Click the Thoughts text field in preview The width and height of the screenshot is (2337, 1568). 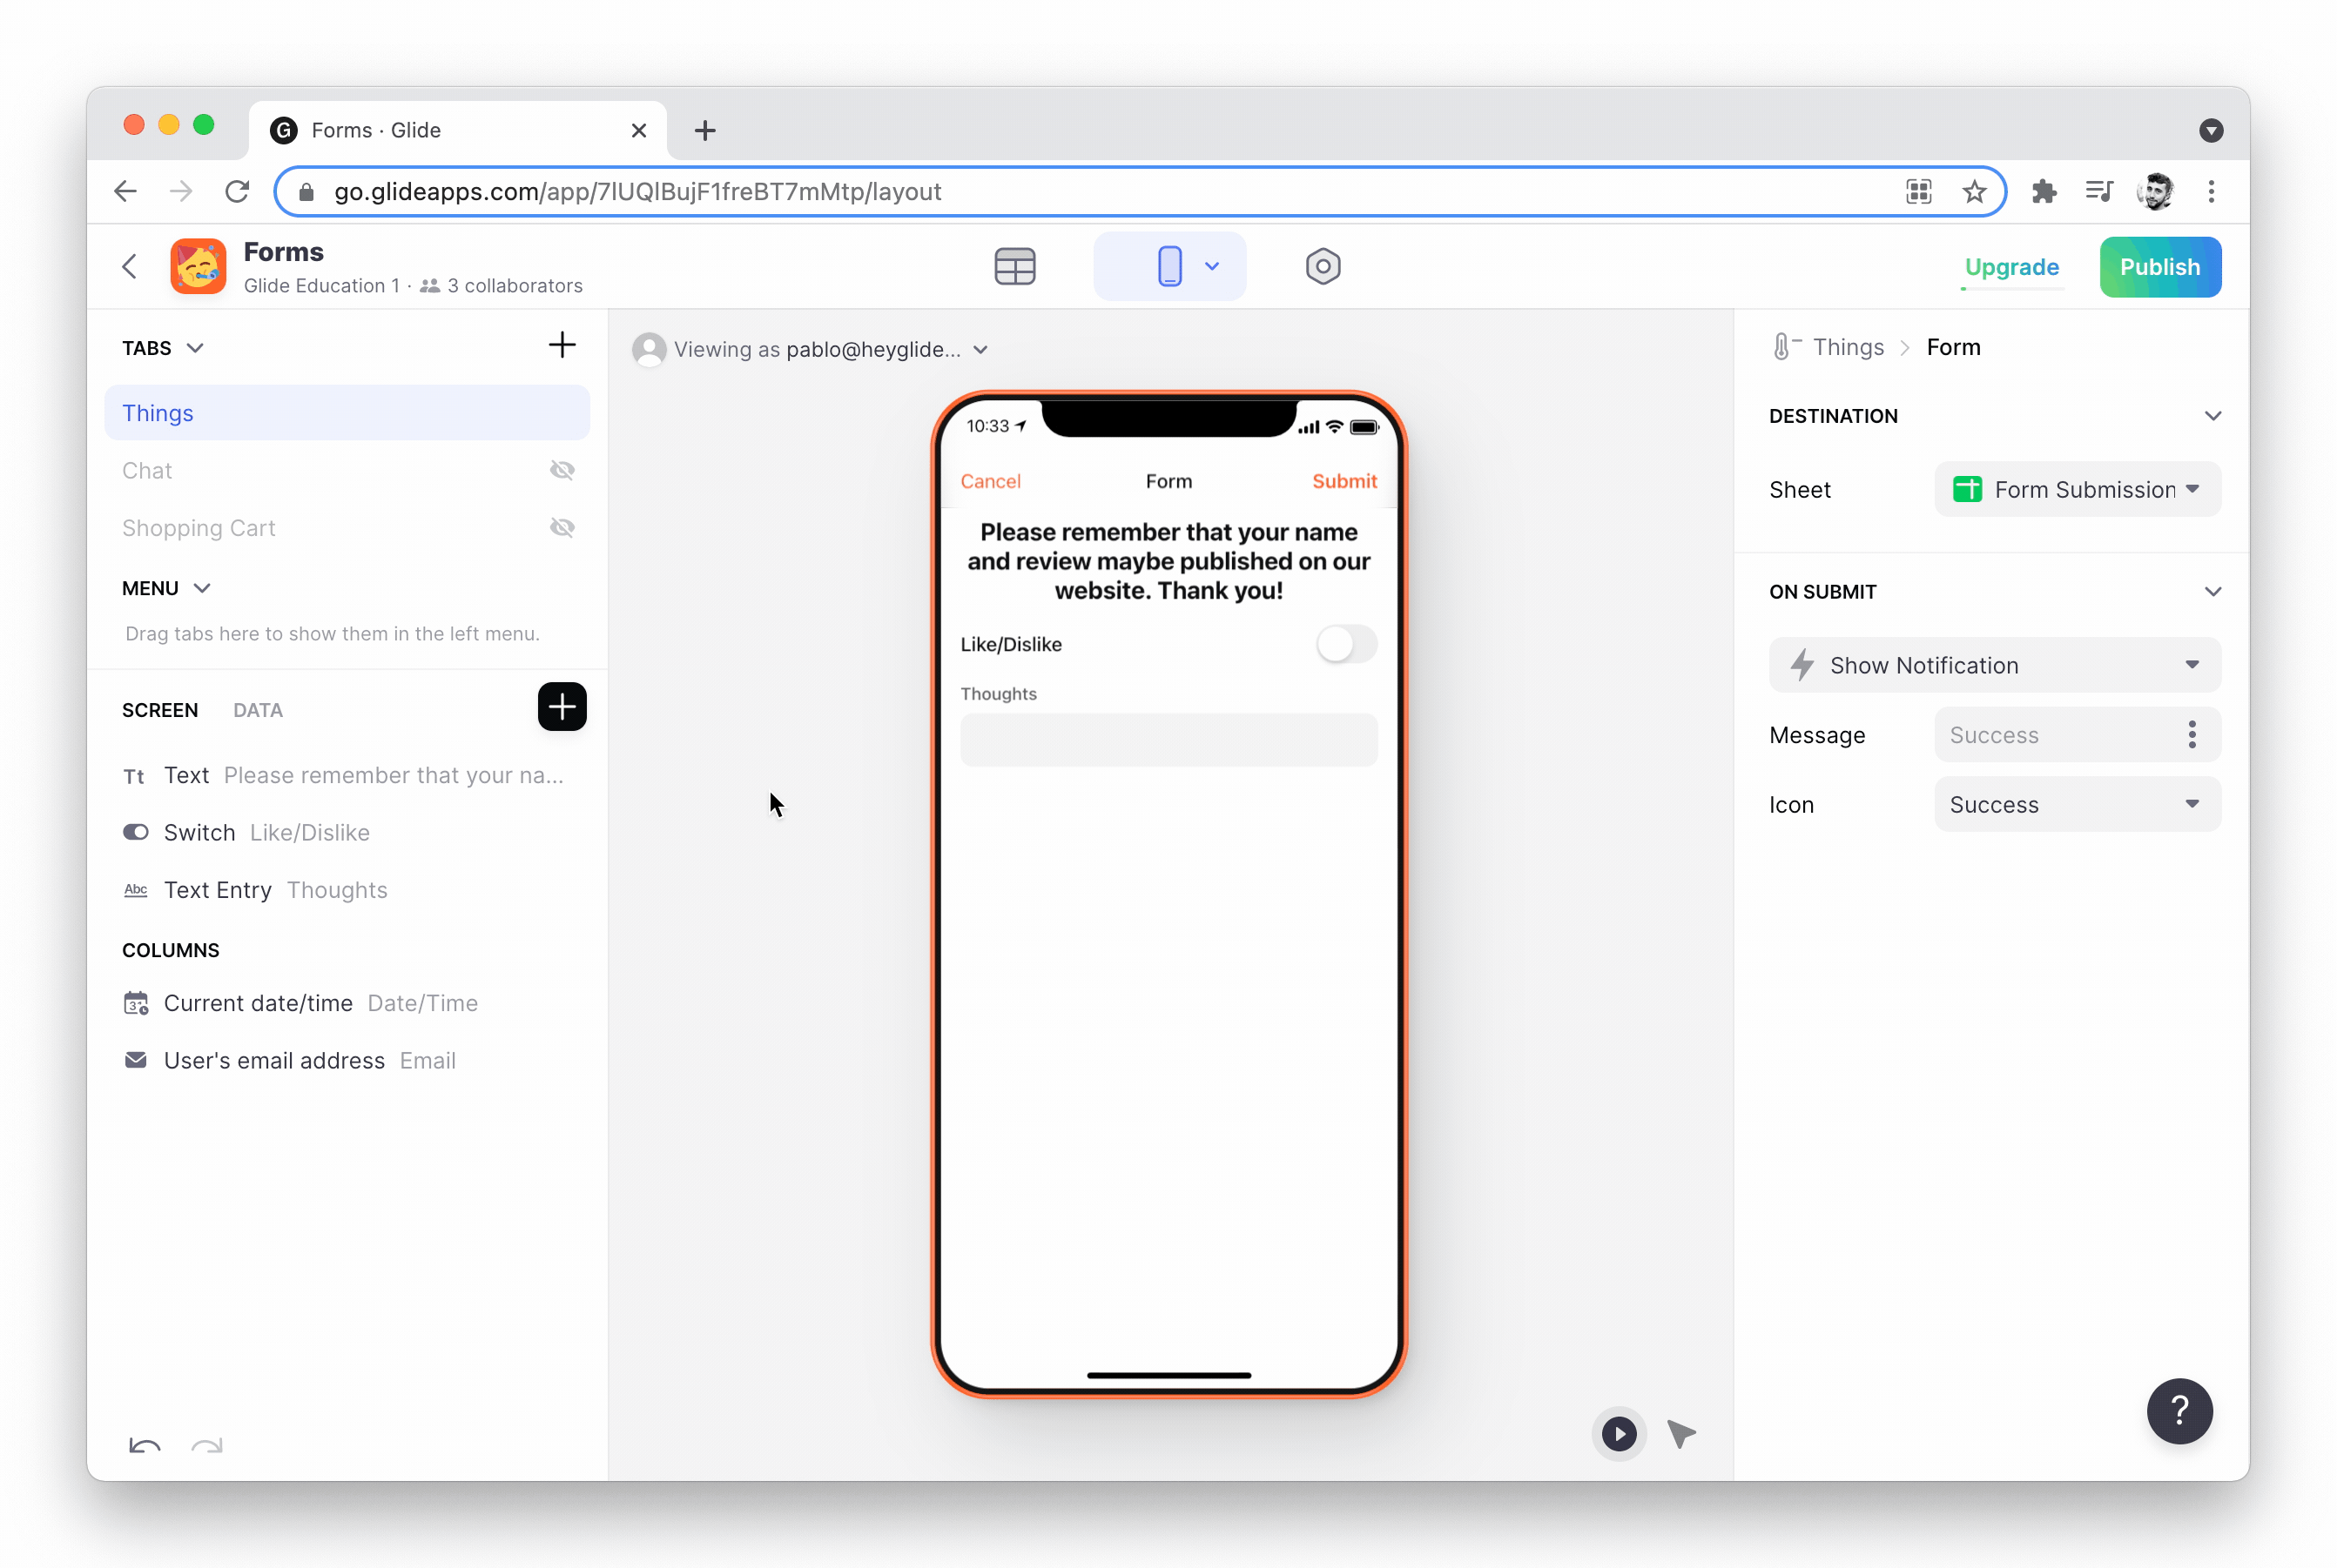pos(1168,740)
